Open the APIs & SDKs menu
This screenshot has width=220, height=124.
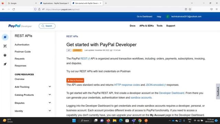point(146,26)
